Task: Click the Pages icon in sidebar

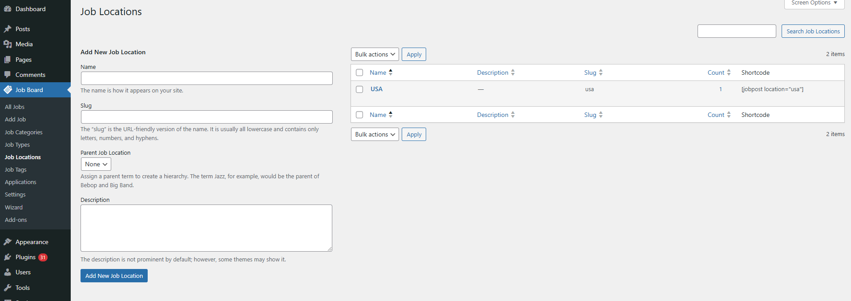Action: (8, 60)
